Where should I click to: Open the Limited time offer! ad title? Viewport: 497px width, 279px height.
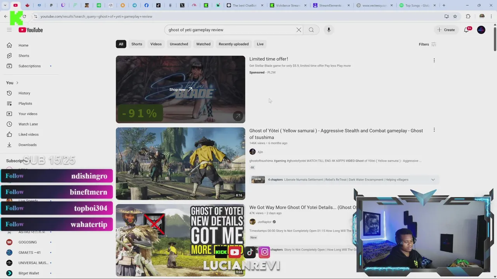pyautogui.click(x=269, y=59)
